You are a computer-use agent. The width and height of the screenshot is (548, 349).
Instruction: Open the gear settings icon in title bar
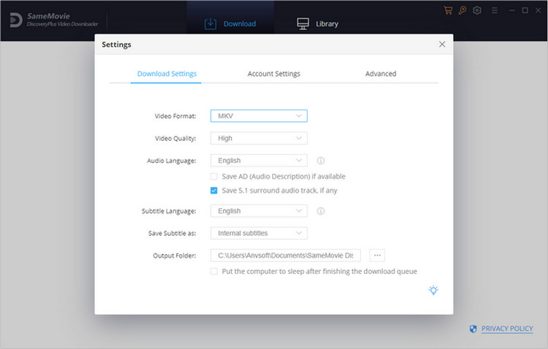477,10
